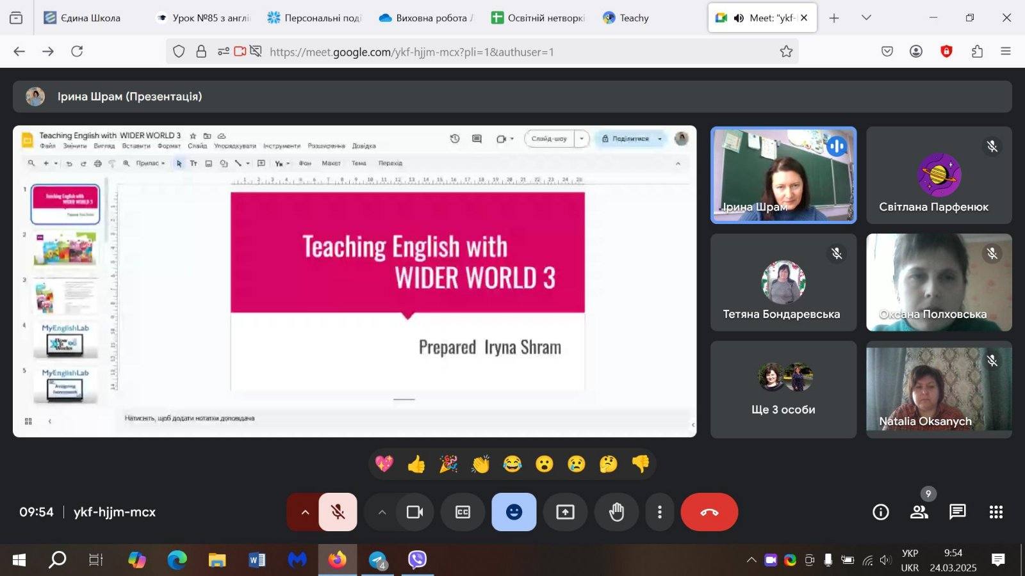The width and height of the screenshot is (1025, 576).
Task: Close the Meet browser tab
Action: [x=804, y=18]
